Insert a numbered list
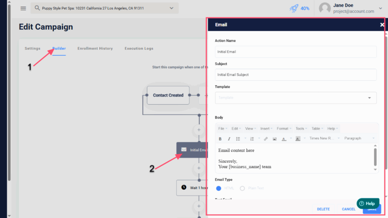 [x=252, y=139]
